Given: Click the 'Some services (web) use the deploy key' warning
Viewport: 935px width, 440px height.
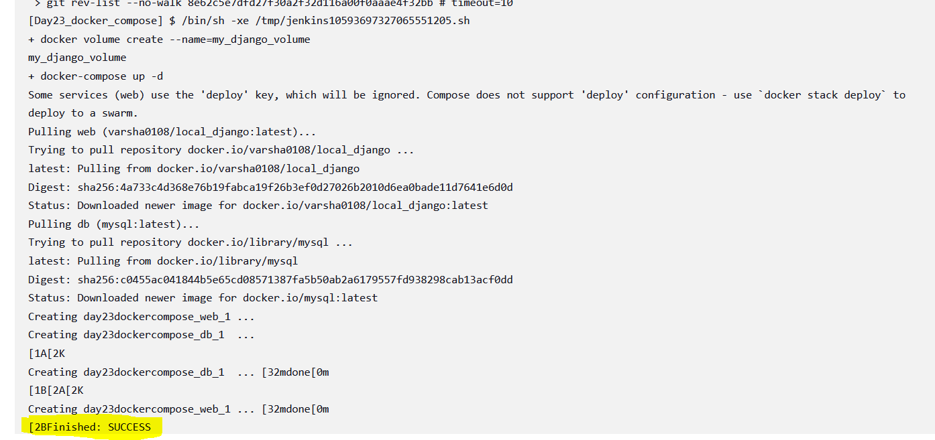Looking at the screenshot, I should click(467, 95).
